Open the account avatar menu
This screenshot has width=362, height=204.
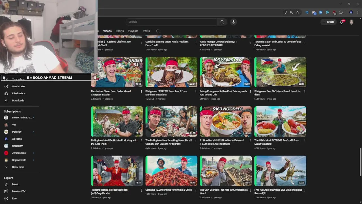click(352, 22)
